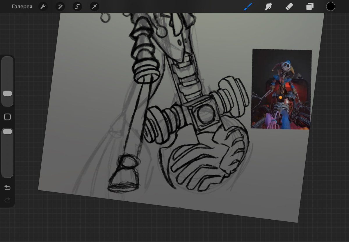Image resolution: width=349 pixels, height=242 pixels.
Task: Click the brush opacity slider handle
Action: pos(7,132)
